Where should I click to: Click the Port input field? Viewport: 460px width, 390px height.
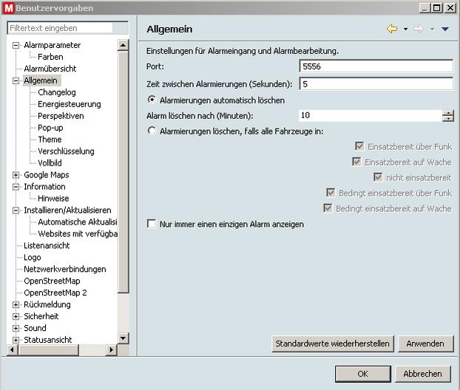[x=376, y=66]
